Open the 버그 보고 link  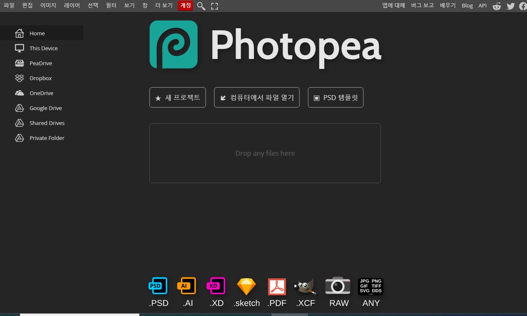pos(422,6)
